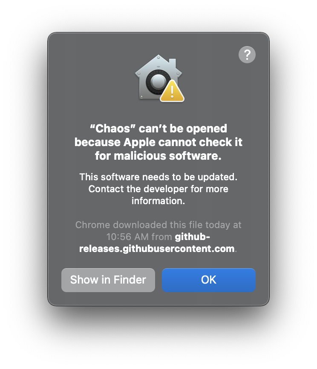Click the yellow warning triangle badge

click(x=172, y=91)
